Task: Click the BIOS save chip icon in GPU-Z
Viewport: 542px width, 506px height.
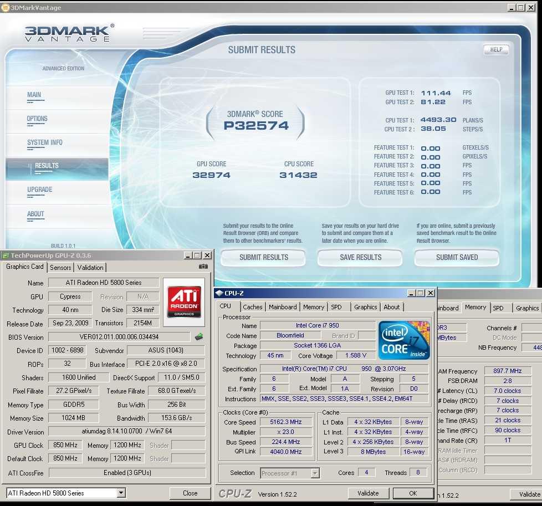Action: point(199,336)
